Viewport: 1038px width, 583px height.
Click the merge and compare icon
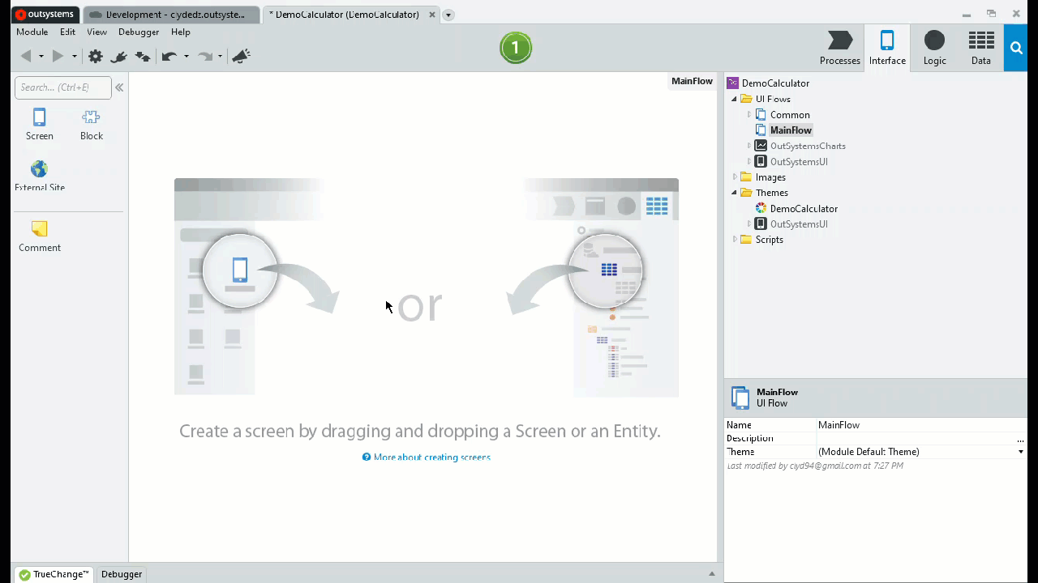click(143, 56)
